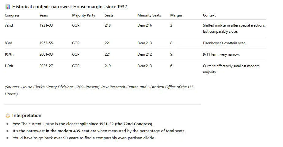Click the 83rd Congress row label

pos(9,43)
